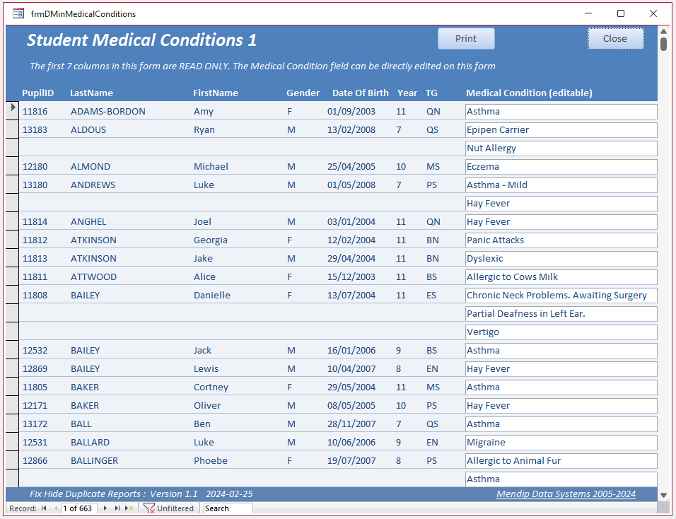Click last name ATTWOOD

(93, 276)
